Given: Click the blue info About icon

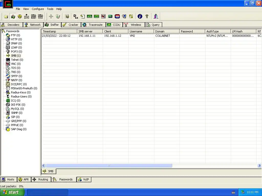Looking at the screenshot, I should pos(140,16).
